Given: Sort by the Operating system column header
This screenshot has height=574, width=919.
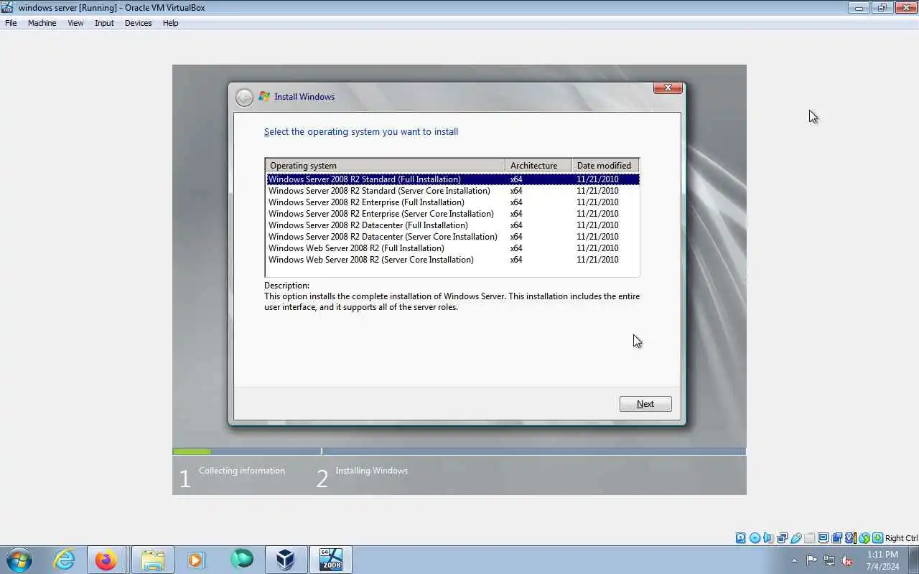Looking at the screenshot, I should [385, 165].
